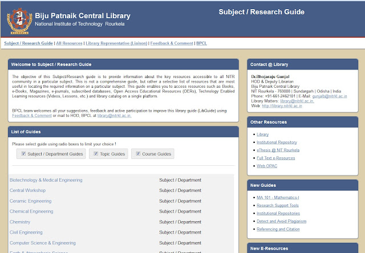Visit http://library.nitrkl.ac.in web link

(x=282, y=106)
